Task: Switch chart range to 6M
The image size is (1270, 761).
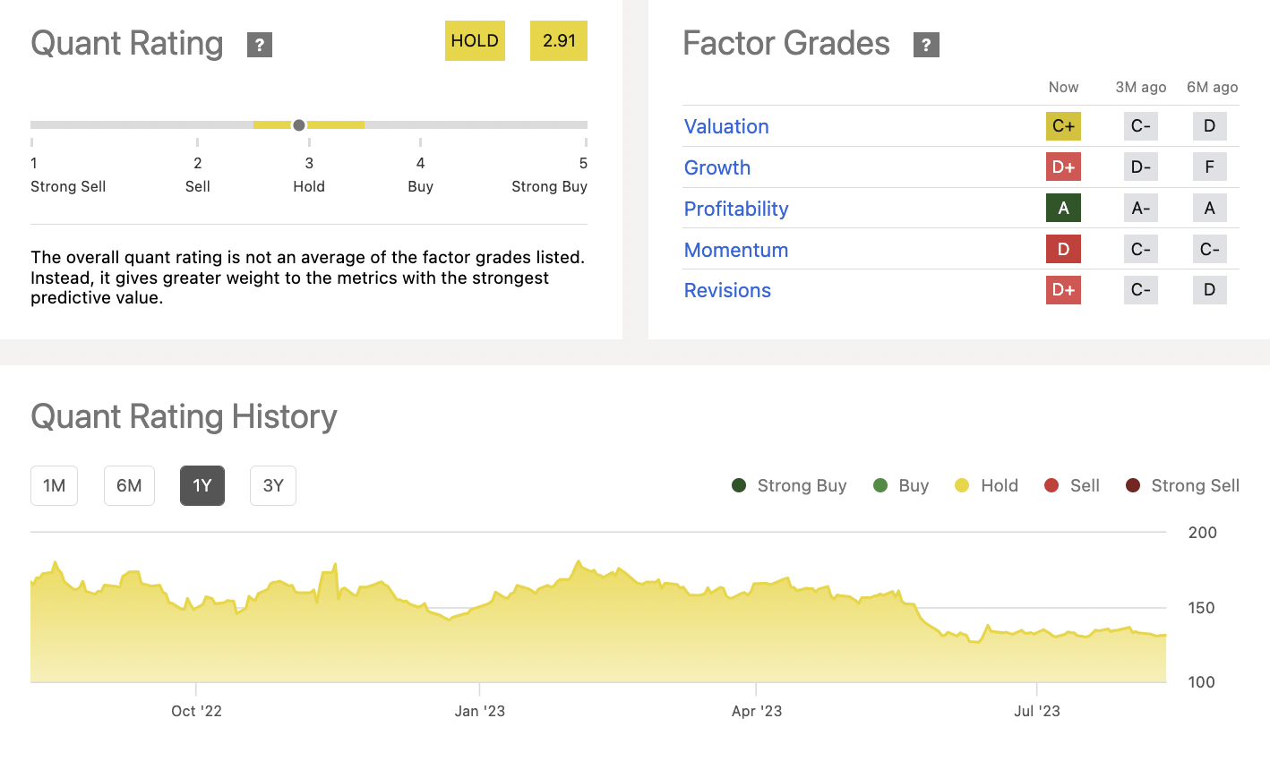Action: (129, 485)
